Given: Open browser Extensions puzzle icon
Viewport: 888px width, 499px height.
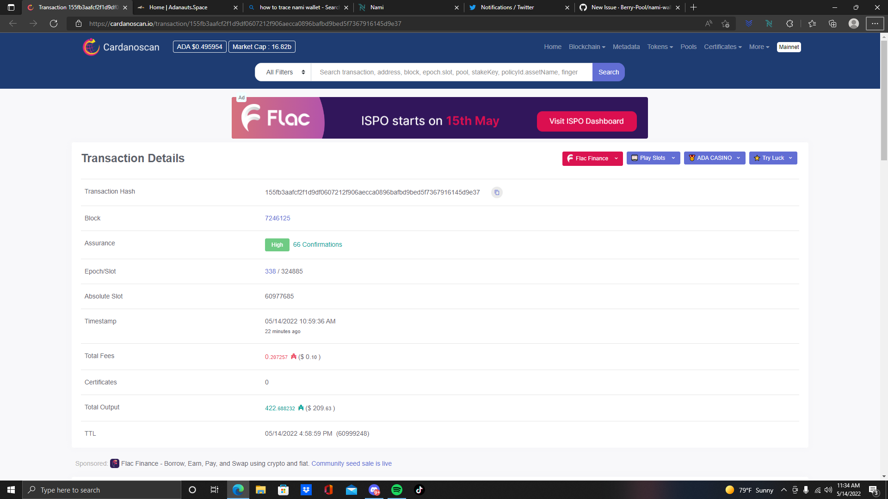Looking at the screenshot, I should coord(789,24).
